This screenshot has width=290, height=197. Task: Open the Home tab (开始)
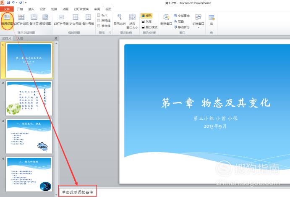(20, 9)
